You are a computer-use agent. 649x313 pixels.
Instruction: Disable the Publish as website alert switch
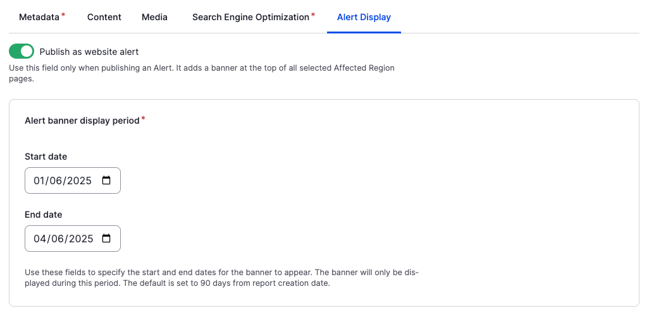click(x=22, y=52)
